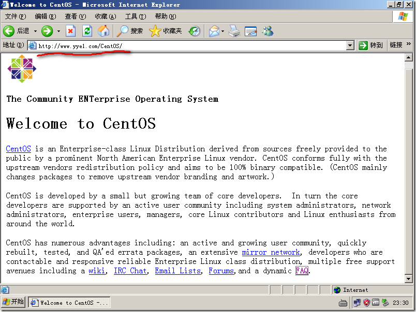Open the Edit (编辑) menu
416x312 pixels.
pos(46,17)
